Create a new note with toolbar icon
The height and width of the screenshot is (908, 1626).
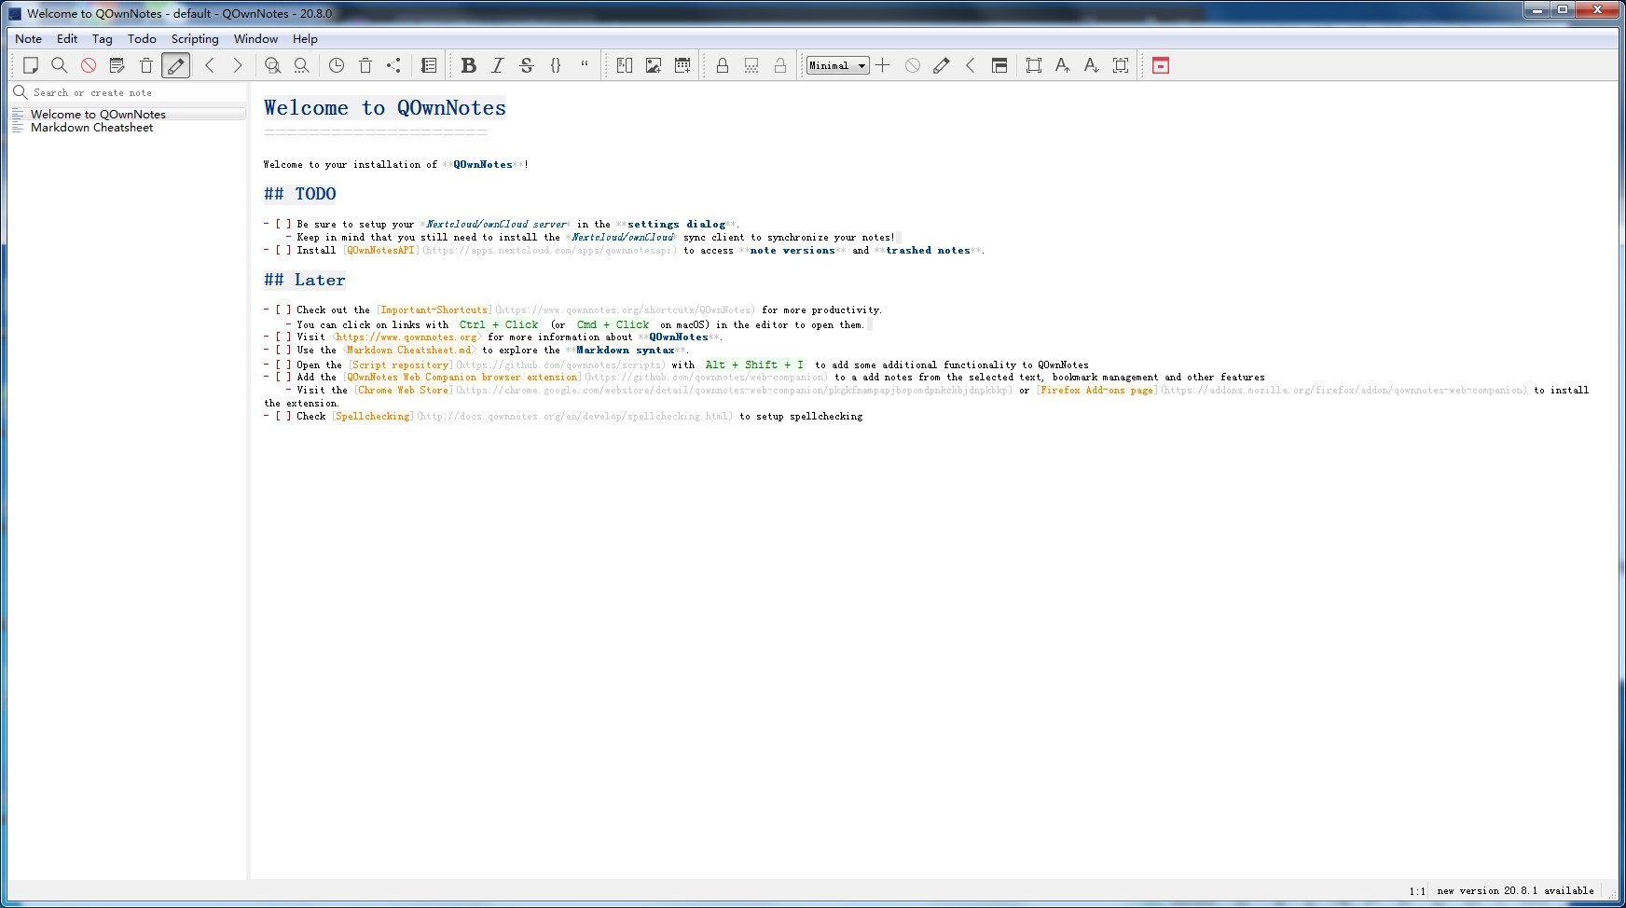coord(31,65)
